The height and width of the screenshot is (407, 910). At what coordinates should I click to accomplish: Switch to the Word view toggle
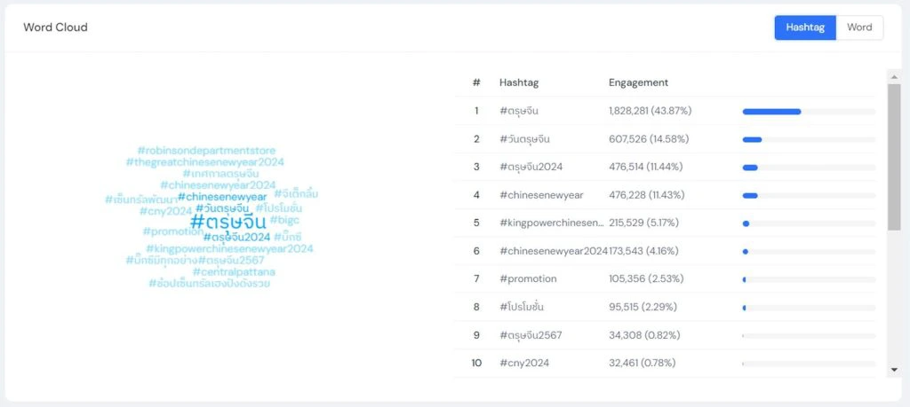point(859,27)
